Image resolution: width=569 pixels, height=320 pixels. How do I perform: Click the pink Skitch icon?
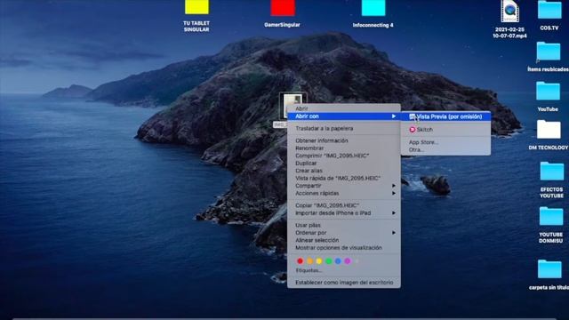pos(413,129)
